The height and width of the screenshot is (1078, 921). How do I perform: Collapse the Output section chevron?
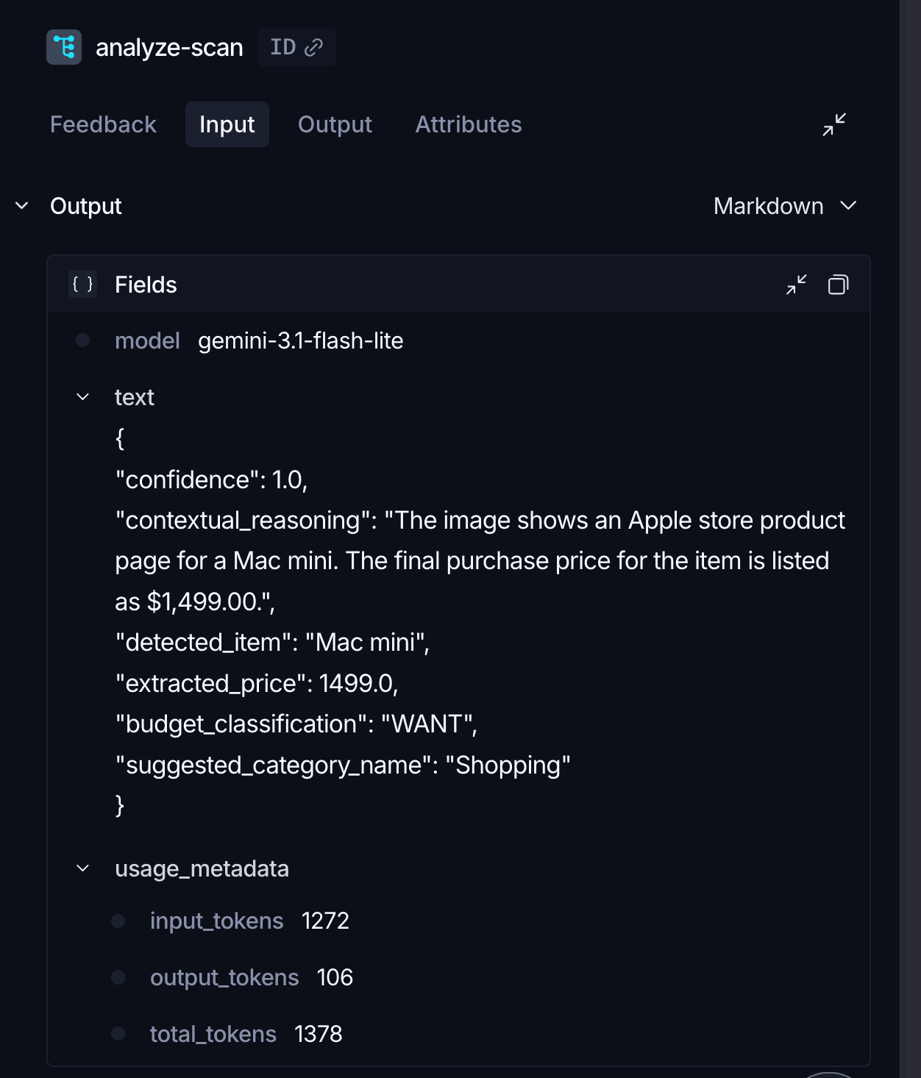(22, 206)
